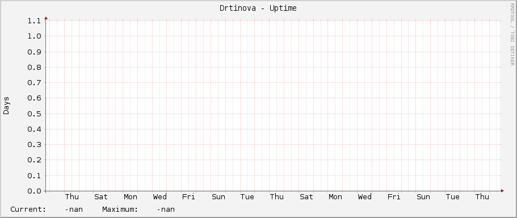
Task: Click the 0.6 y-axis value
Action: 34,98
